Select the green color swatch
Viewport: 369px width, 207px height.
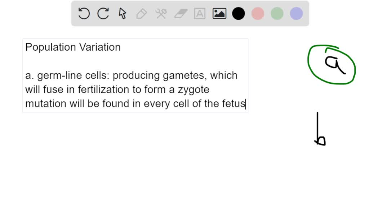(x=277, y=14)
